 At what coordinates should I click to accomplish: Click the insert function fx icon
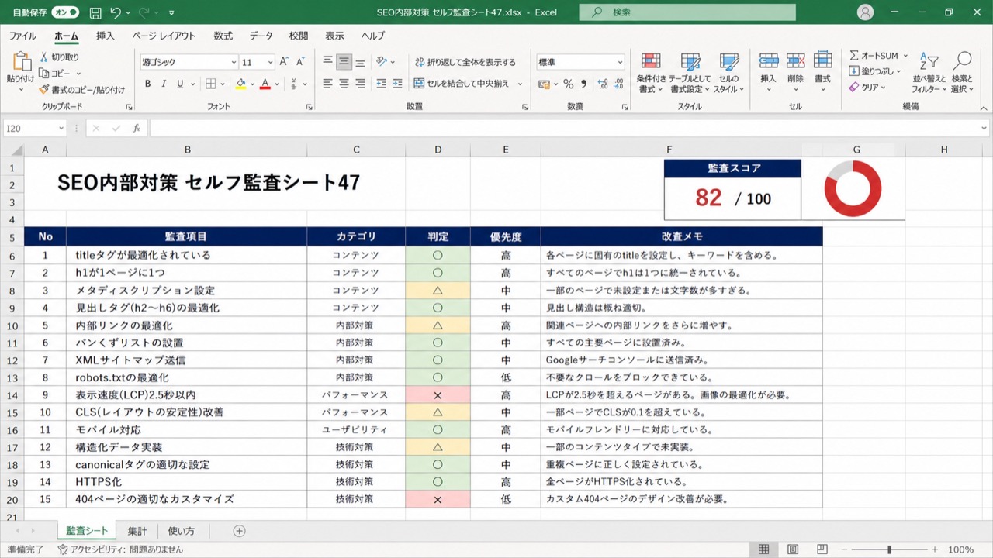click(137, 128)
